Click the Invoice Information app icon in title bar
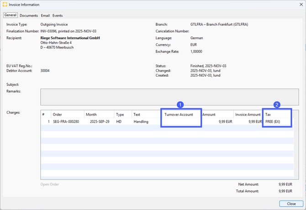This screenshot has width=306, height=210. [5, 5]
